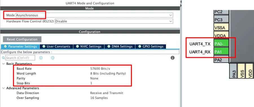Select the 16 Samples oversampling value
This screenshot has height=107, width=254.
[99, 98]
